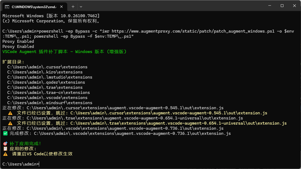This screenshot has width=301, height=169.
Task: Expand the new-tab profiles dropdown chevron
Action: 81,6
